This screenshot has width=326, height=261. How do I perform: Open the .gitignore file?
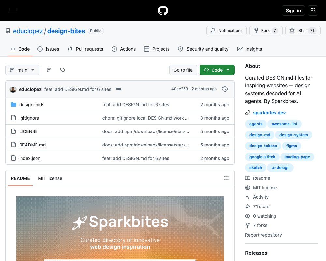click(29, 118)
